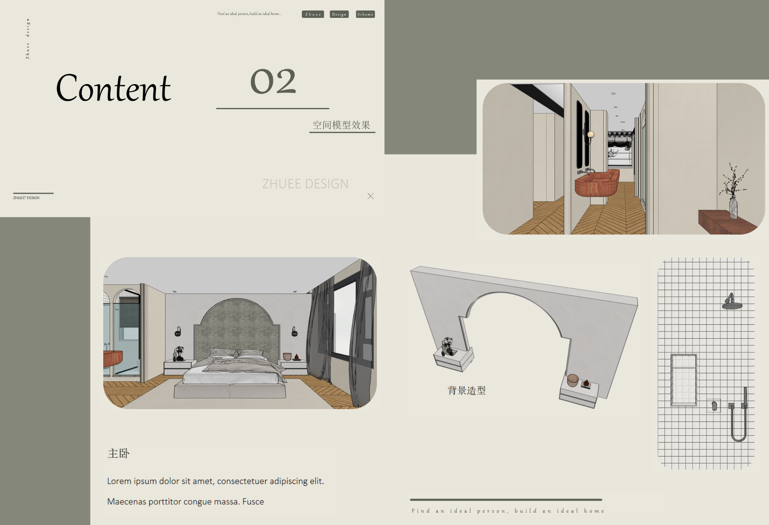Select the 空间模型效果 underlined subtitle
Image resolution: width=769 pixels, height=525 pixels.
coord(341,125)
